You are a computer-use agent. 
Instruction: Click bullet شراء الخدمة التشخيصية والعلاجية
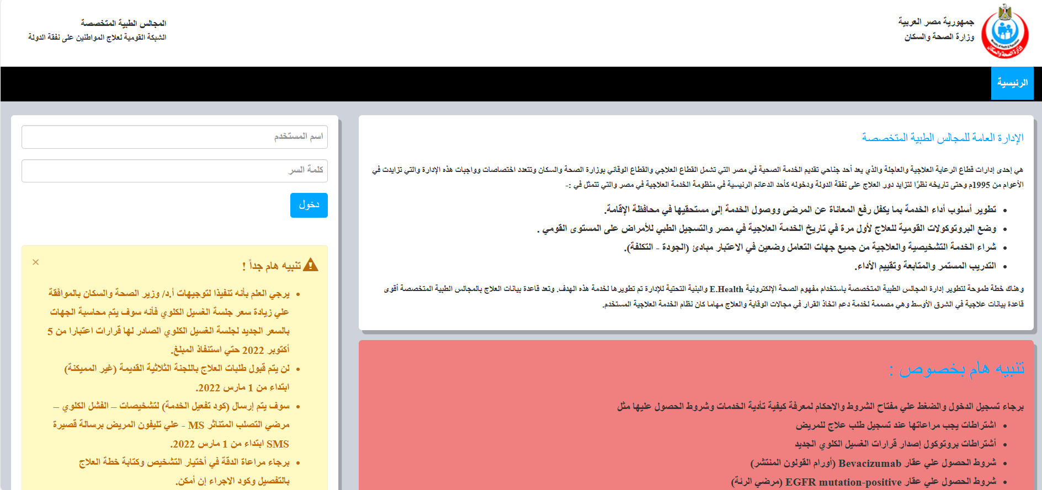coord(810,247)
